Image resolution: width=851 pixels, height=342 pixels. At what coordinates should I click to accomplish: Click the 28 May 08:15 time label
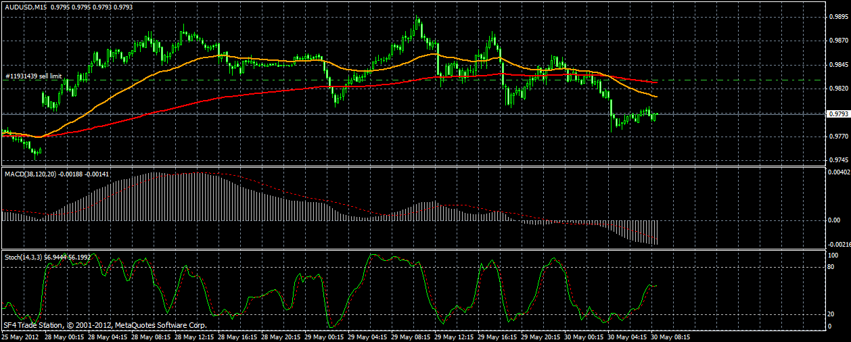point(149,336)
